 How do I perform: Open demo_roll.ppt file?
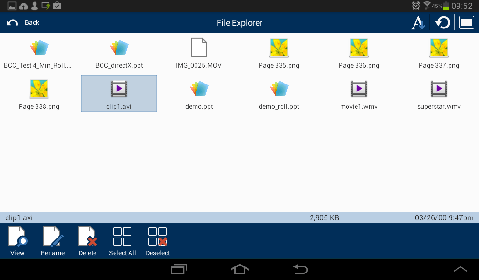(x=279, y=93)
